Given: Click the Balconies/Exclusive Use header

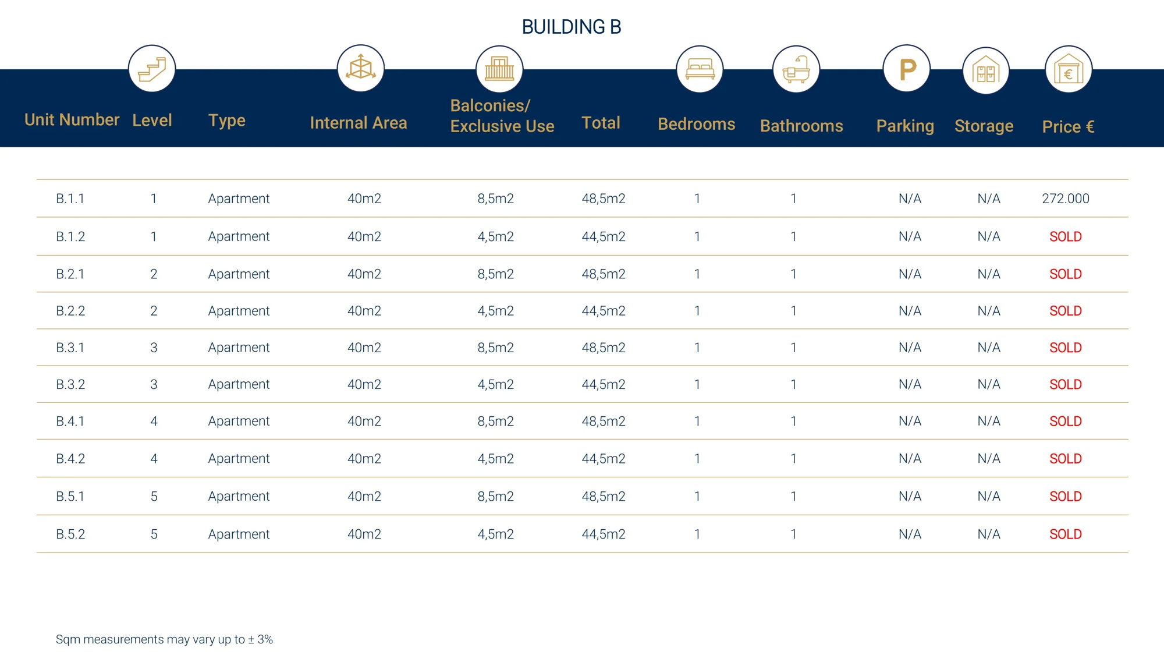Looking at the screenshot, I should [502, 116].
